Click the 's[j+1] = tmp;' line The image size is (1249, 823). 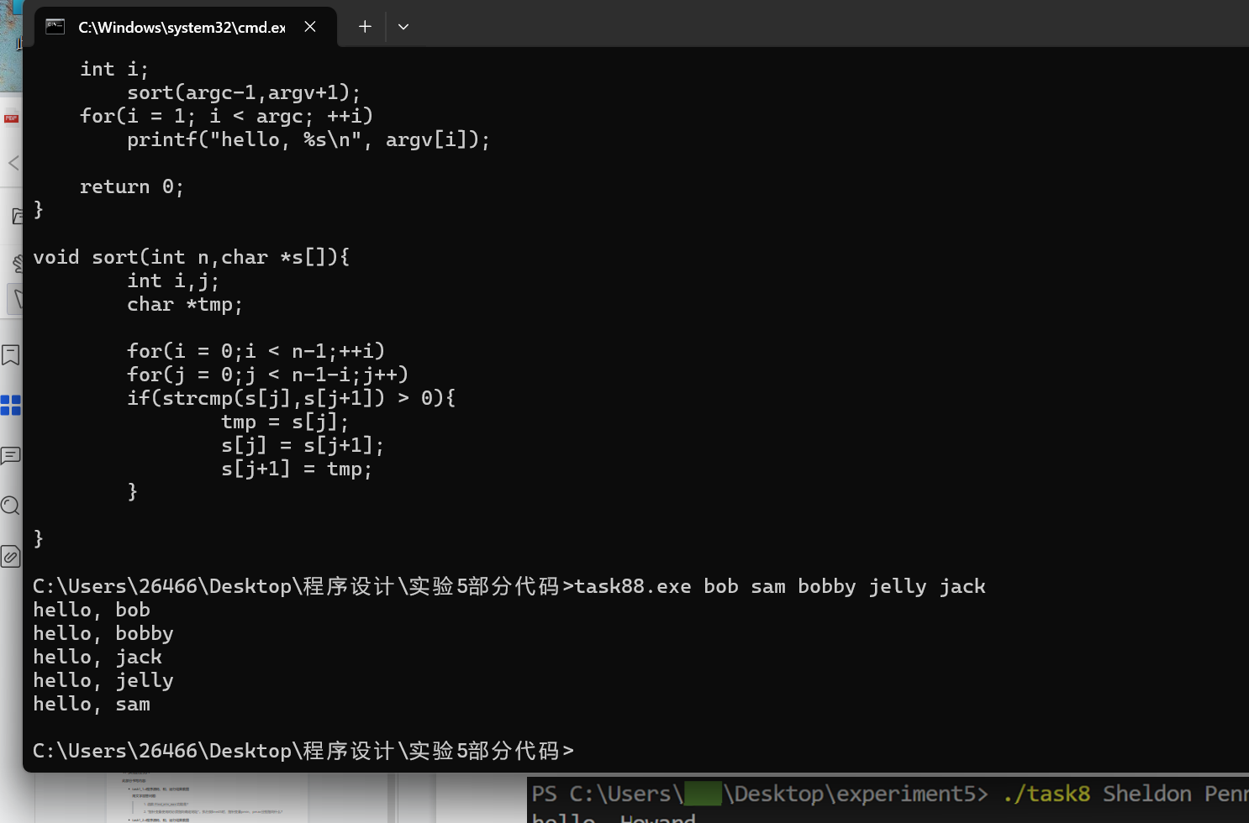(x=297, y=469)
